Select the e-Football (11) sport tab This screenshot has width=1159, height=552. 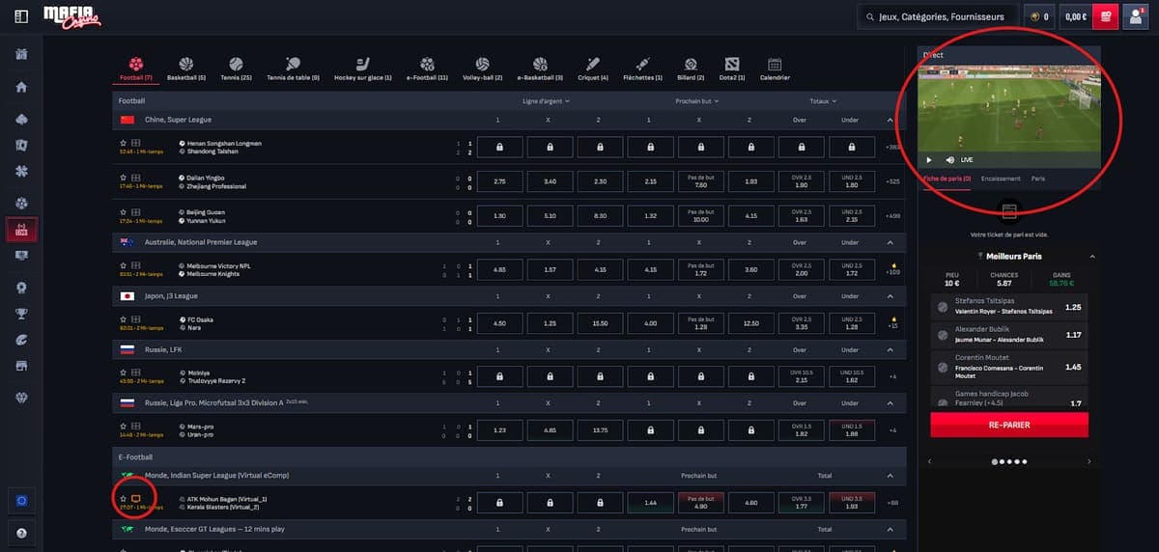click(x=427, y=69)
